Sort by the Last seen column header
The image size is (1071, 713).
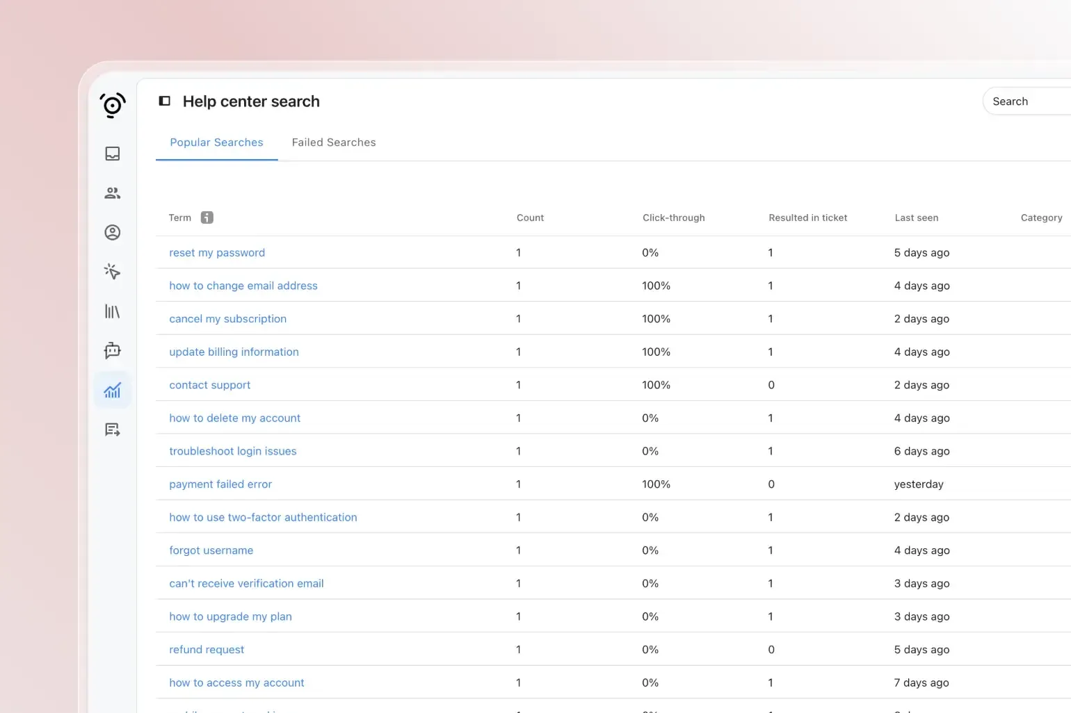(x=916, y=218)
